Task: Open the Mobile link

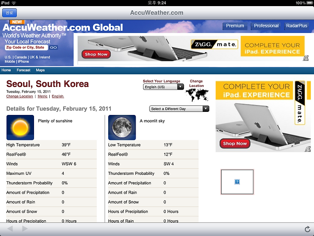Action: pos(10,62)
